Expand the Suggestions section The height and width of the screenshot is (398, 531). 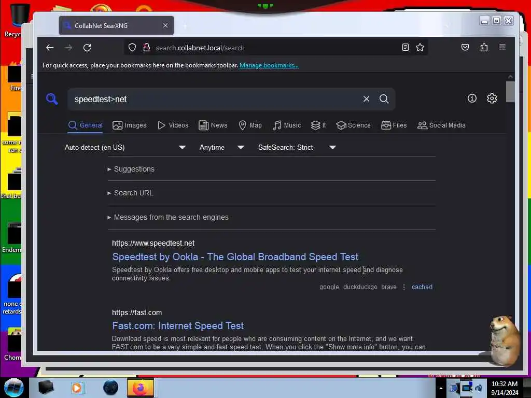(131, 169)
